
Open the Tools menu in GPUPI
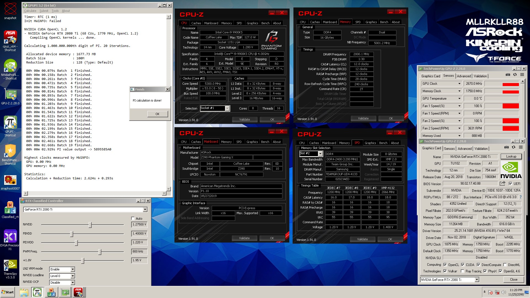[55, 11]
